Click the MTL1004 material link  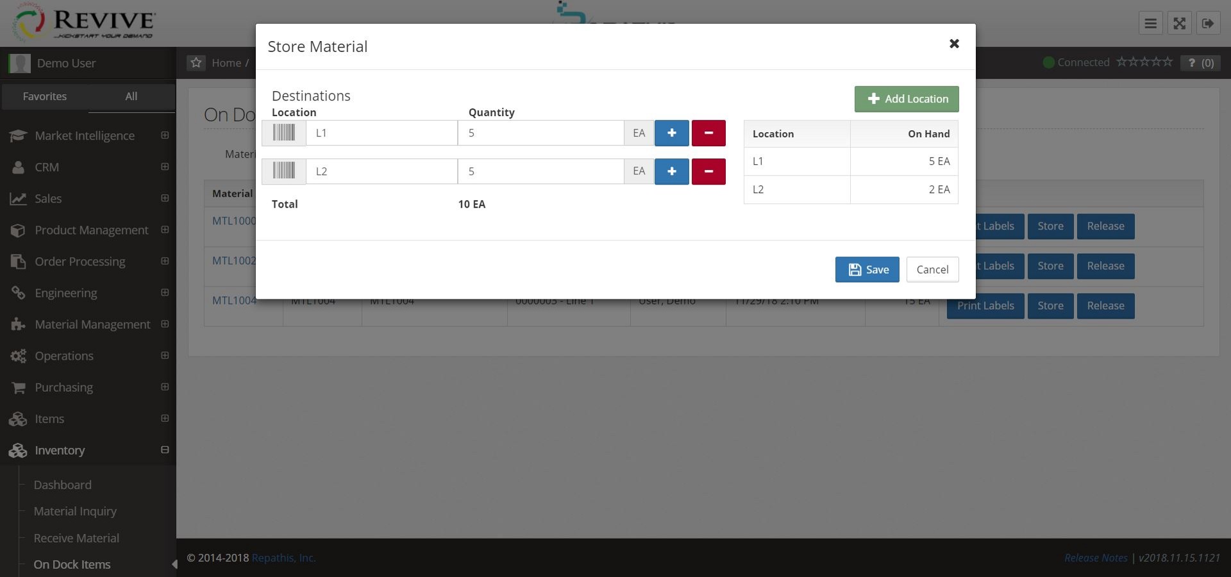click(x=234, y=300)
